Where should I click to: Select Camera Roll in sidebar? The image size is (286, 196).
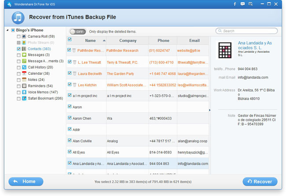[x=41, y=36]
